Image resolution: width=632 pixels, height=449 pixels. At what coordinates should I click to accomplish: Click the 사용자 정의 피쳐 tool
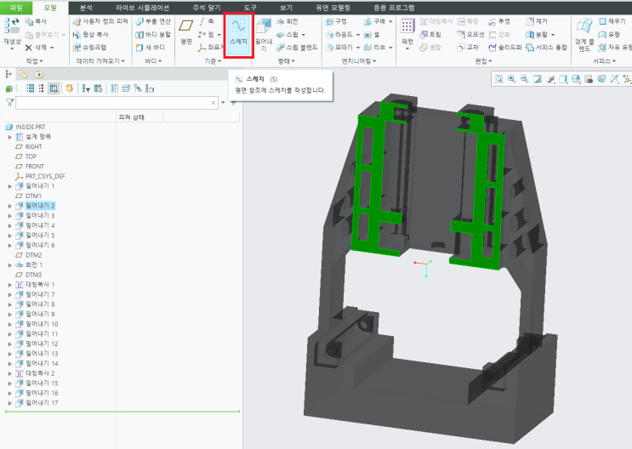(x=100, y=21)
